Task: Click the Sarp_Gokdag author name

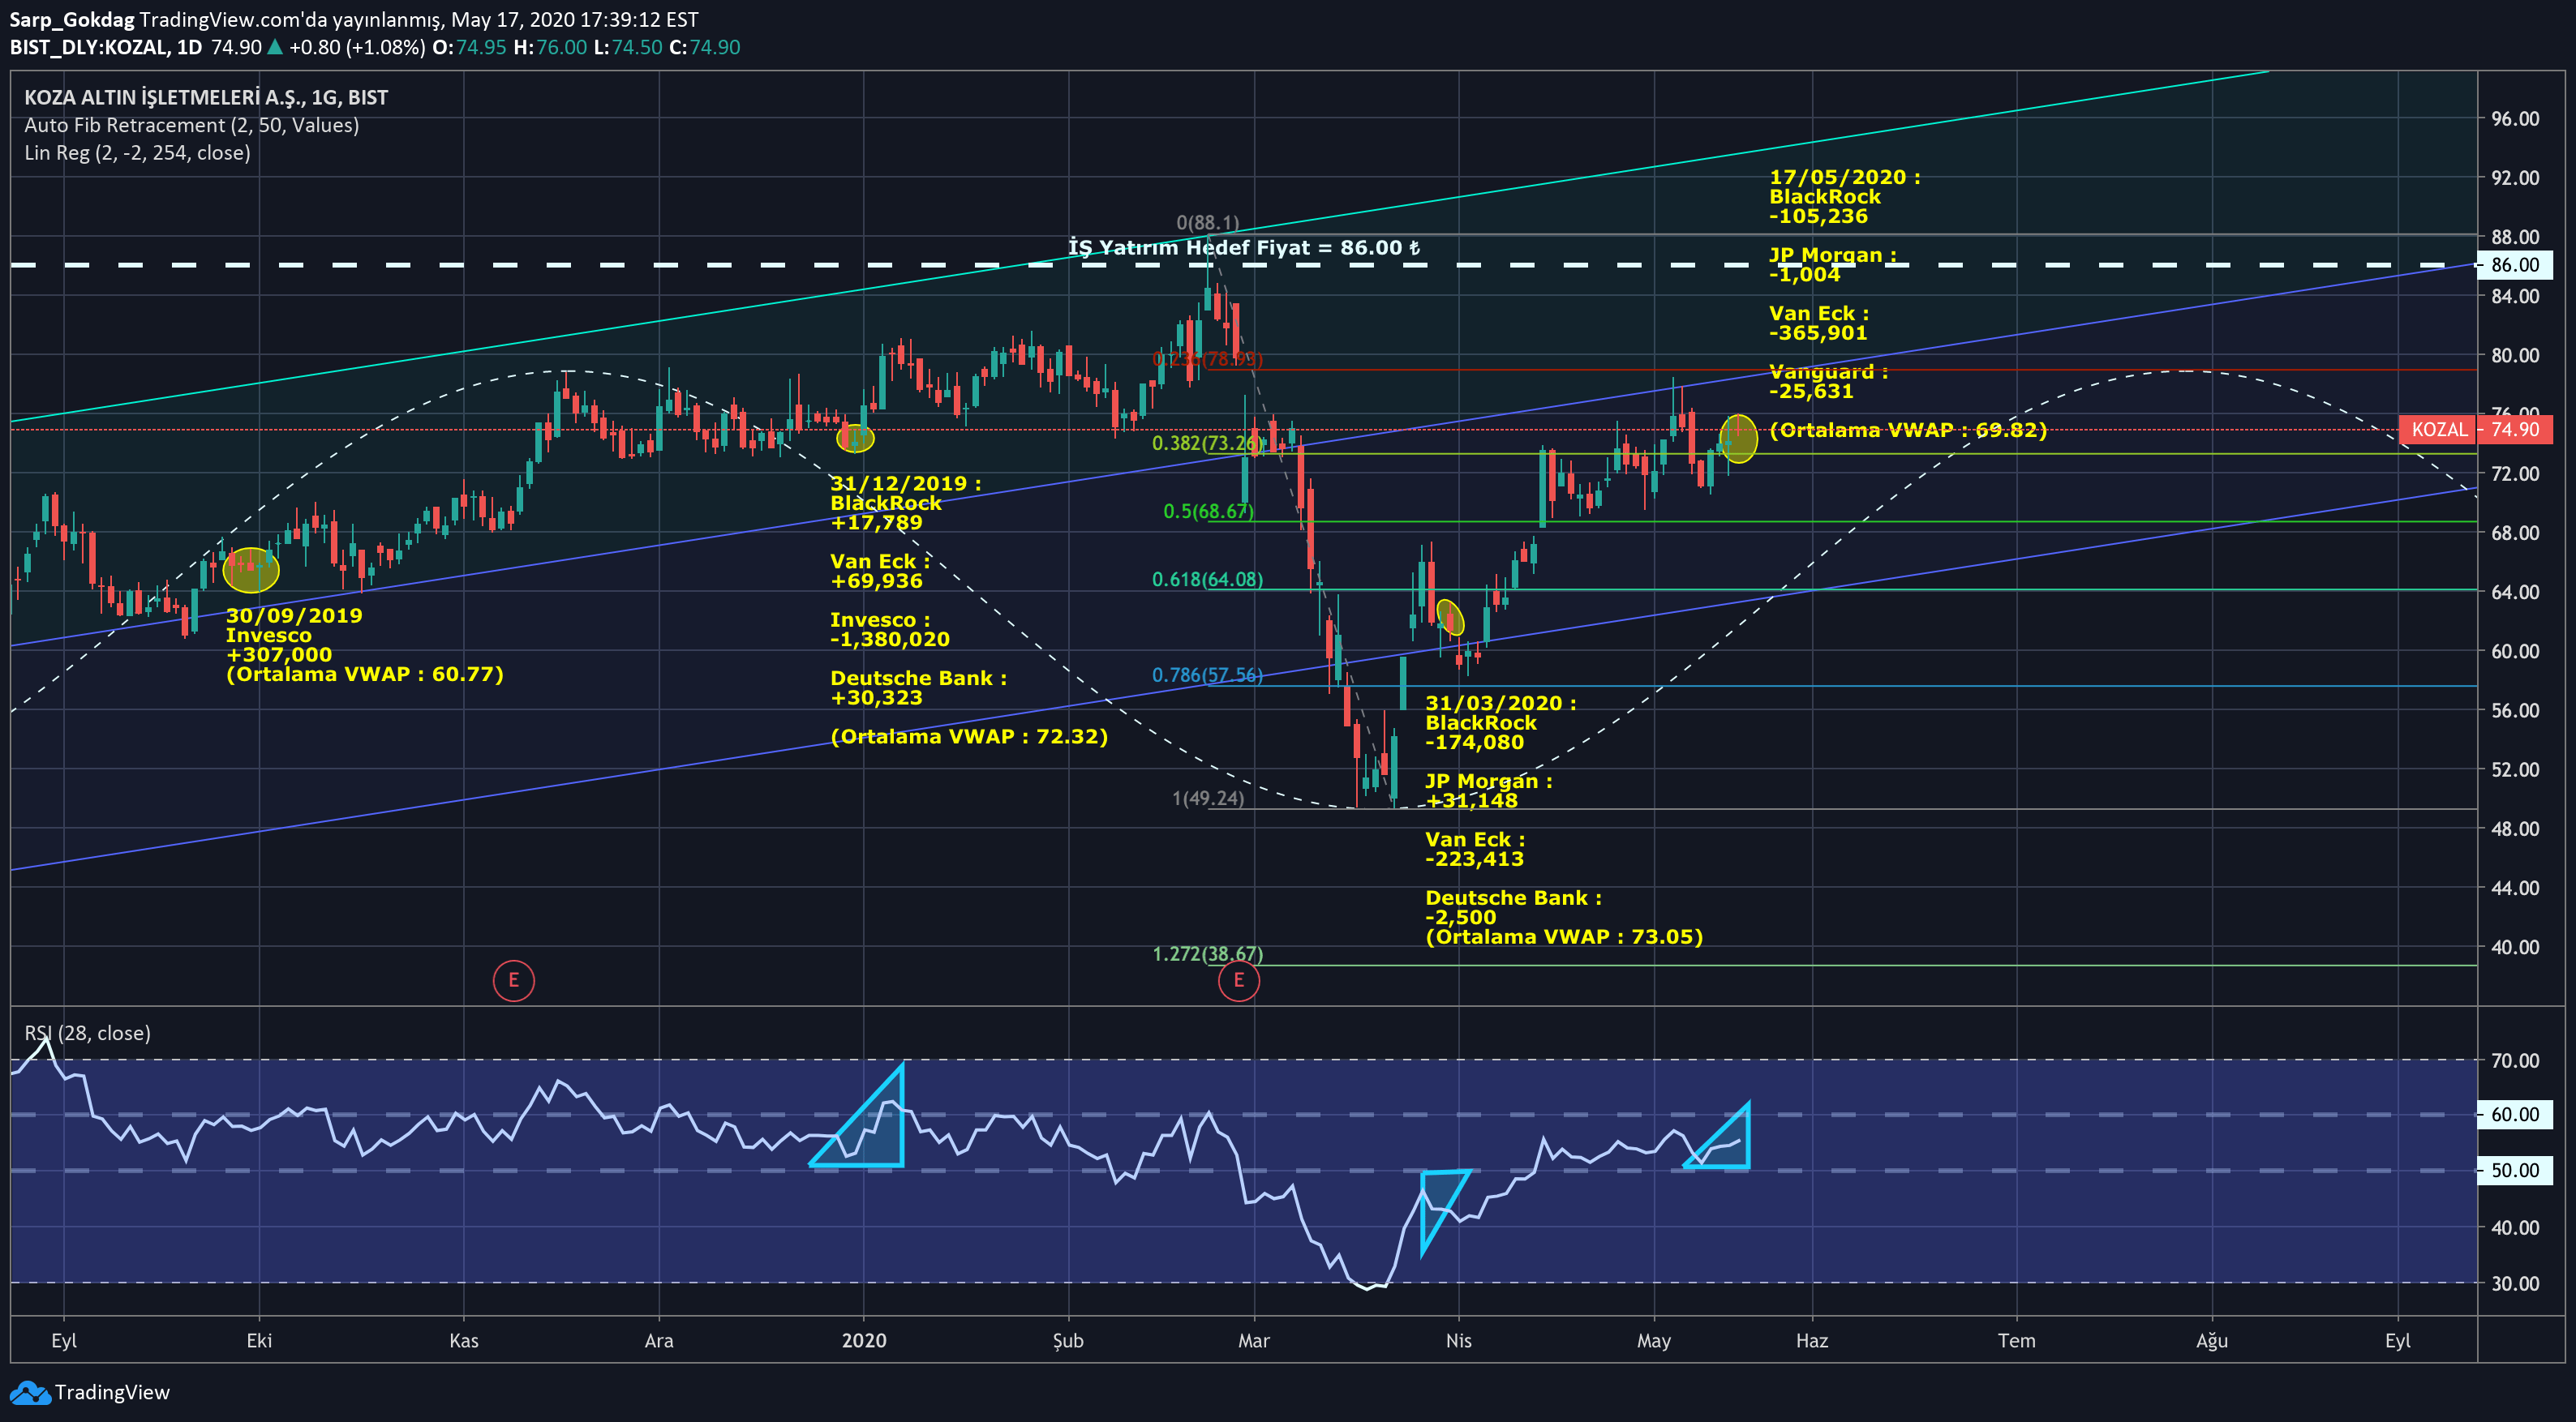Action: point(71,19)
